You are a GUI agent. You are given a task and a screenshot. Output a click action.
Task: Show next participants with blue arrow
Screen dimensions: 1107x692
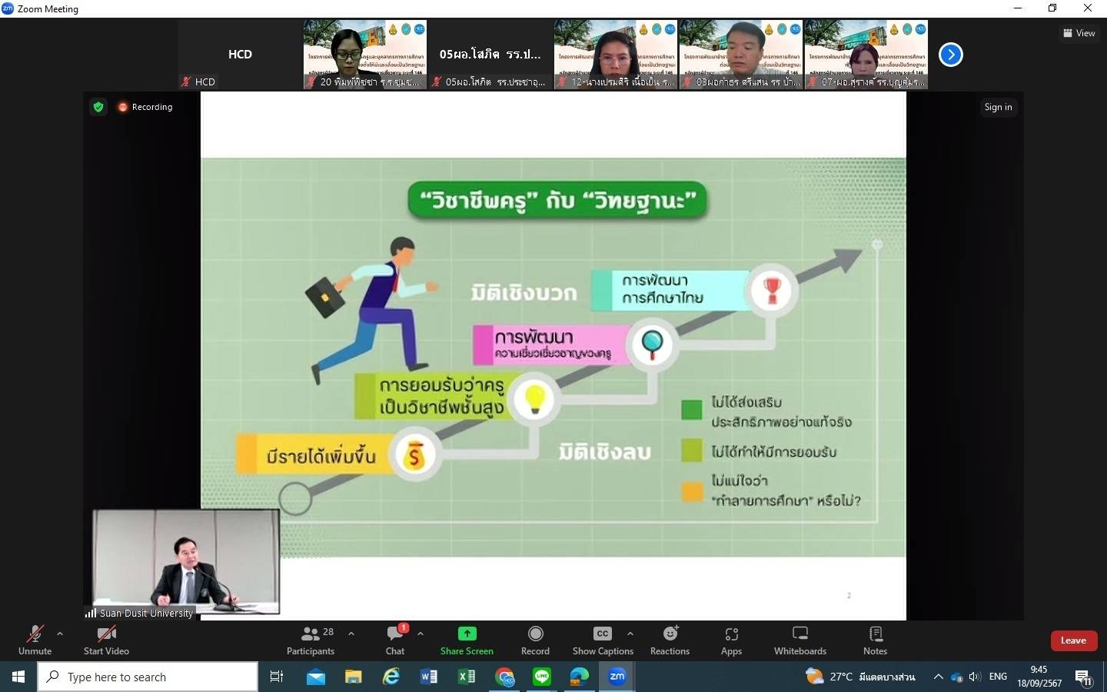(951, 55)
